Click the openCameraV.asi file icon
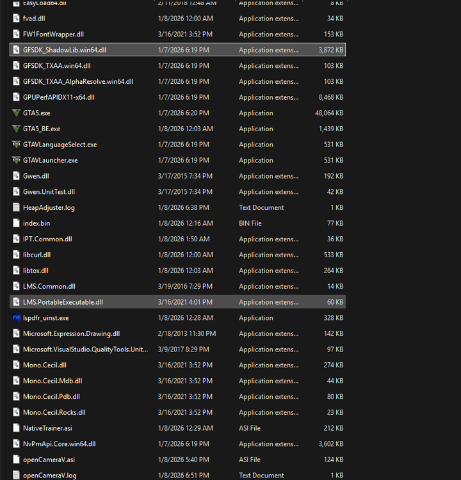Screen dimensions: 461x480 pos(16,460)
